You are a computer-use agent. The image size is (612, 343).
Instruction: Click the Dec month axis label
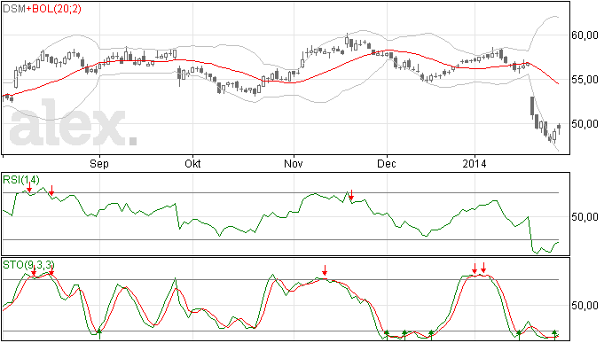click(x=387, y=163)
